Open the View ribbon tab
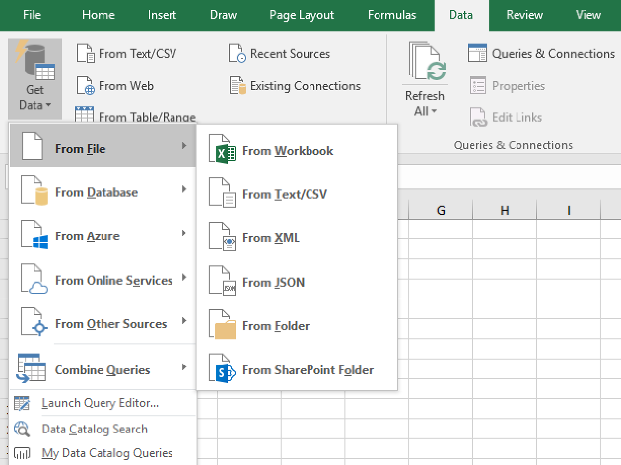 click(x=588, y=15)
